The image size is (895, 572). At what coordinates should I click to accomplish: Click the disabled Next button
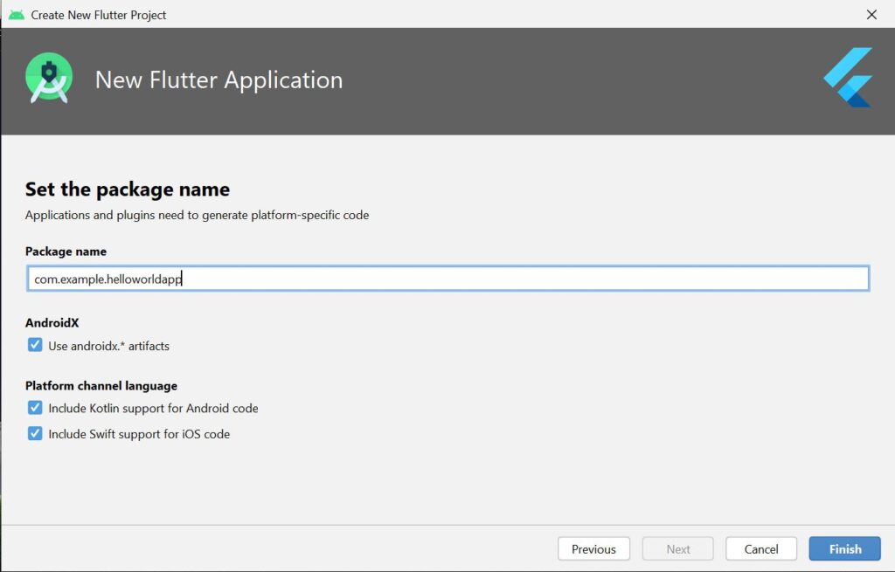(x=677, y=548)
